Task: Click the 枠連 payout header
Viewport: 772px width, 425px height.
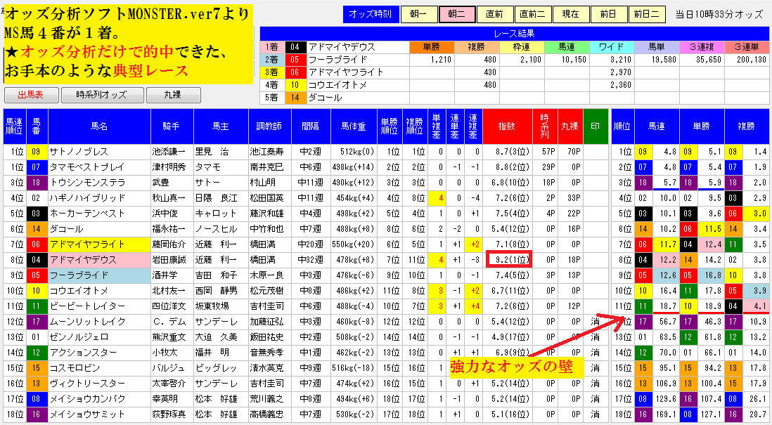Action: (522, 47)
